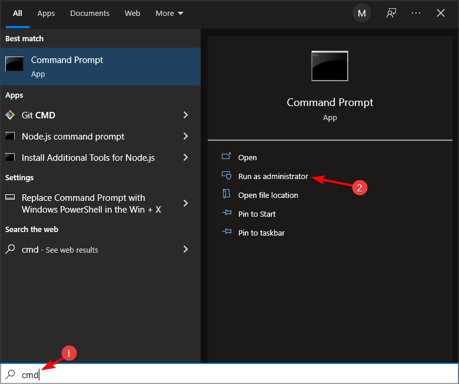This screenshot has width=459, height=384.
Task: Click the Node.js command prompt icon
Action: [10, 136]
